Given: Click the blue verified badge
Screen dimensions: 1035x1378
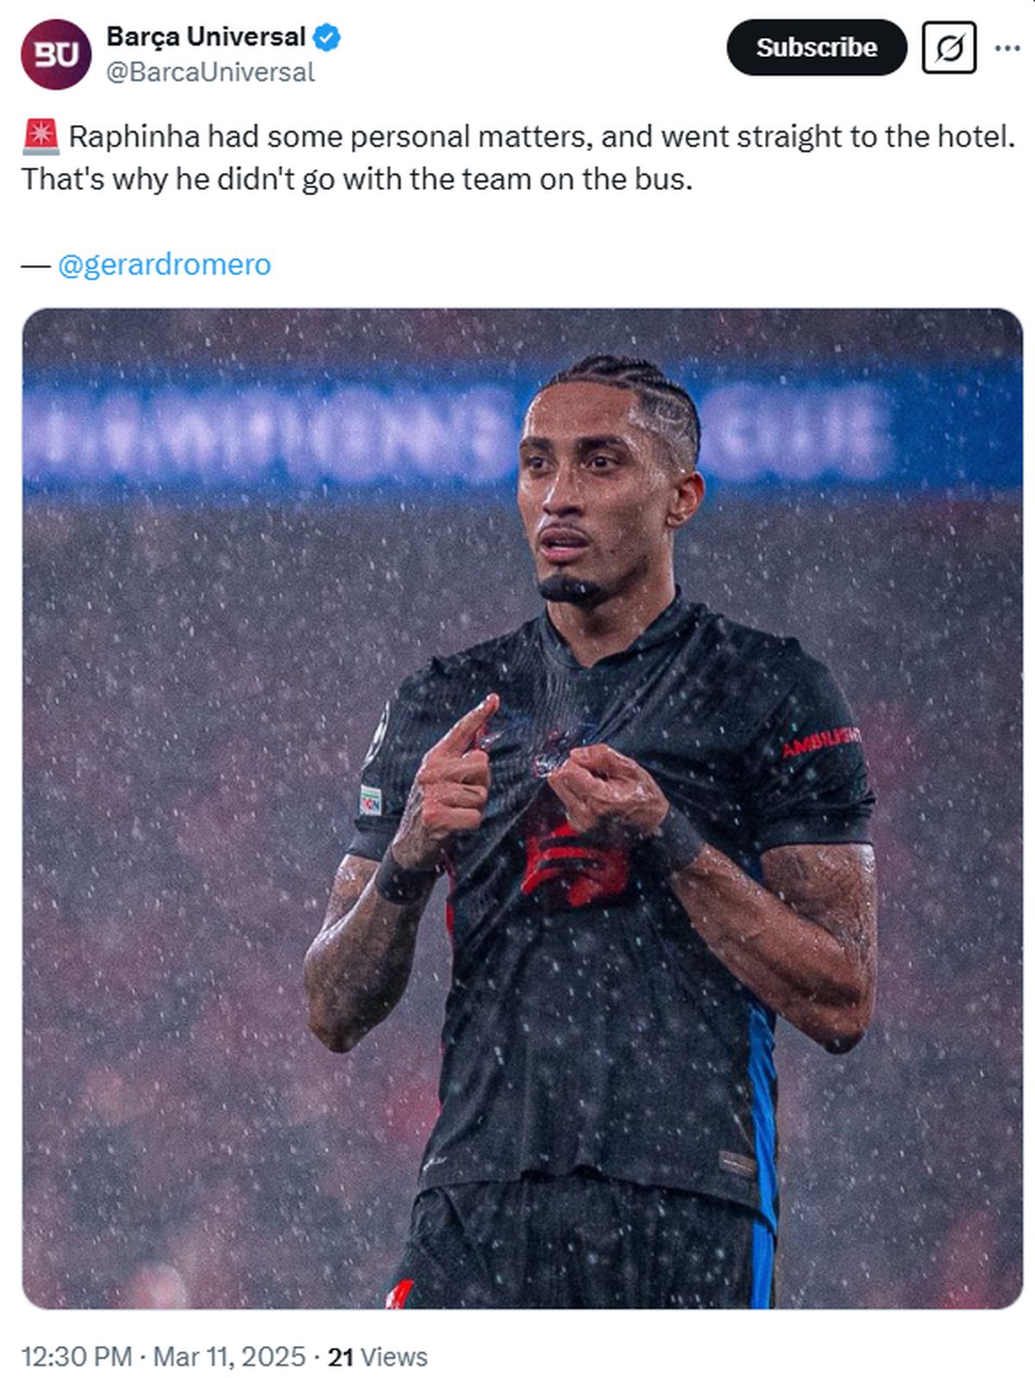Looking at the screenshot, I should (x=327, y=37).
